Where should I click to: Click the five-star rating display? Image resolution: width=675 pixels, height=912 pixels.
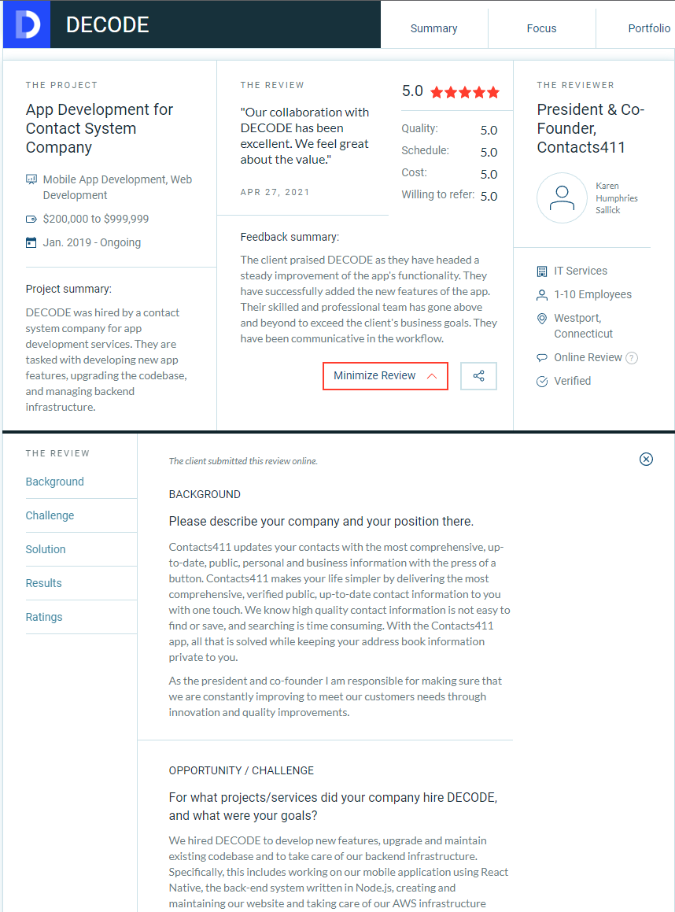464,92
